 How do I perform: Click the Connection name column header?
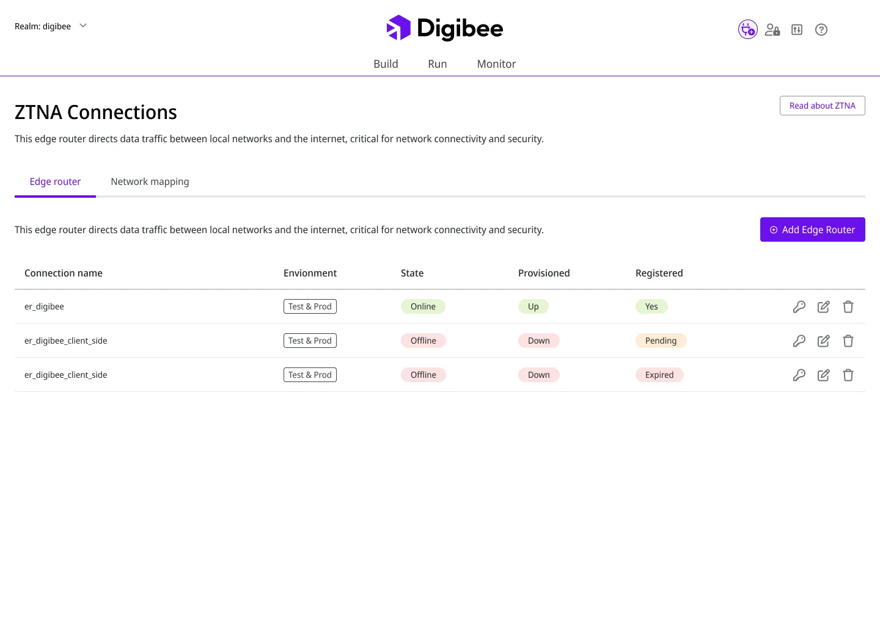click(x=64, y=273)
